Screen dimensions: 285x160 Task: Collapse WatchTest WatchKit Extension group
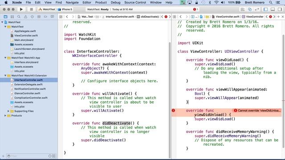coord(5,76)
